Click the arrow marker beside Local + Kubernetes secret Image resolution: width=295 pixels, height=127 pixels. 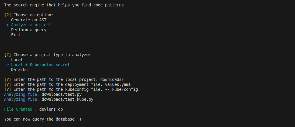pos(8,65)
